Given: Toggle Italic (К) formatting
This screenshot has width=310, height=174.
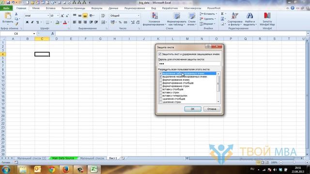Looking at the screenshot, I should tap(32, 22).
